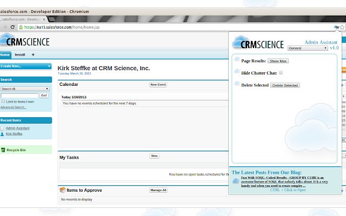Screen dimensions: 346x216
Task: Open the Recycle Bin link
Action: click(16, 150)
